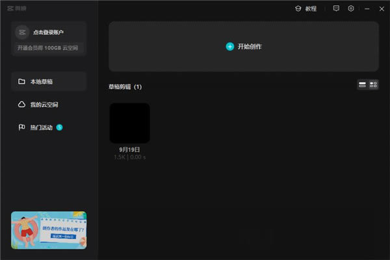Open 我的云空间 sidebar item
The height and width of the screenshot is (260, 390).
coord(49,105)
